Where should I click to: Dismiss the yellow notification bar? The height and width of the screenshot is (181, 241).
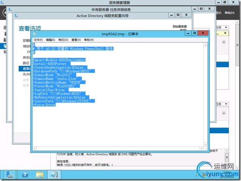(225, 33)
